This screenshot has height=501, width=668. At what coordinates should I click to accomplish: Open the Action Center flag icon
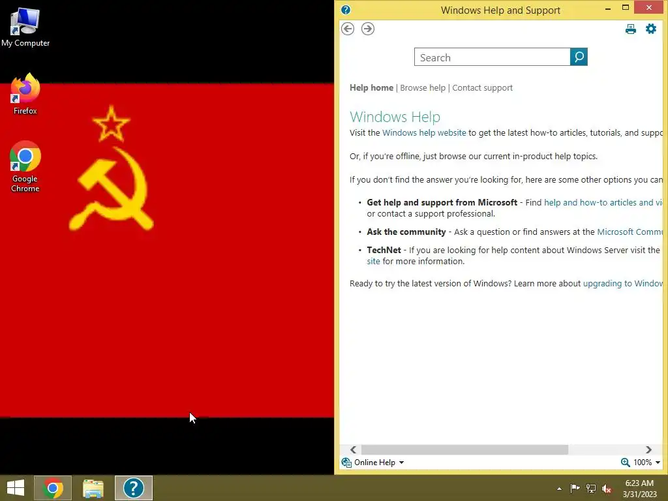pos(575,488)
